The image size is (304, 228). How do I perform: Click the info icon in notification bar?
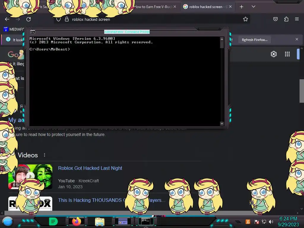pos(8,39)
